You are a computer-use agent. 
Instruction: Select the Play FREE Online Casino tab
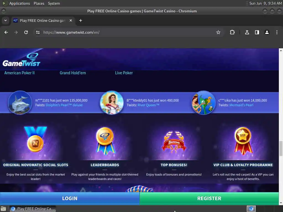click(x=43, y=20)
